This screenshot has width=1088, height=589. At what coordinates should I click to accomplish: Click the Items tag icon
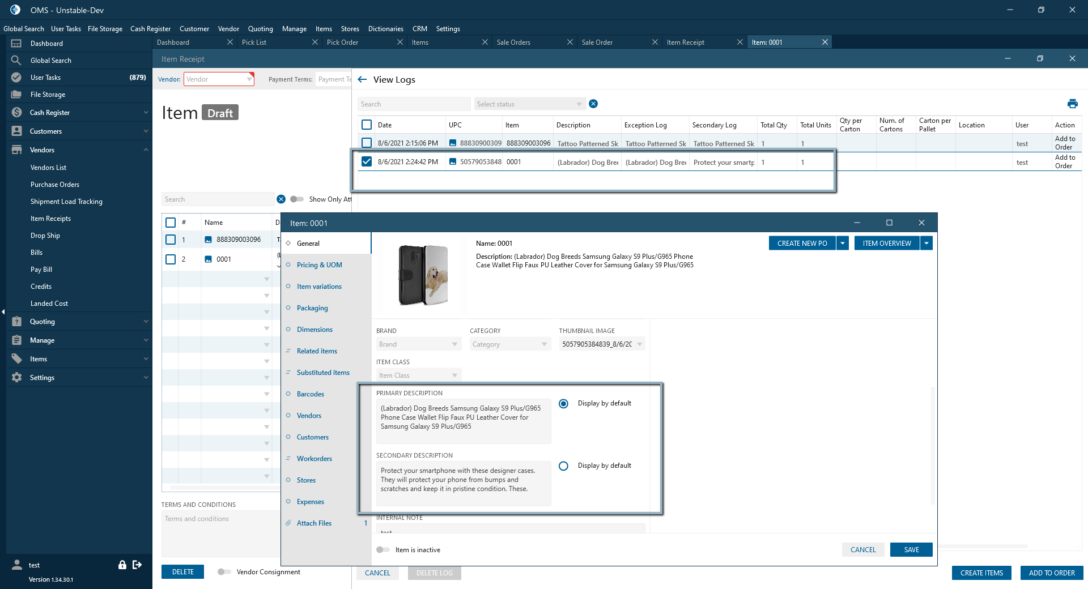point(16,359)
